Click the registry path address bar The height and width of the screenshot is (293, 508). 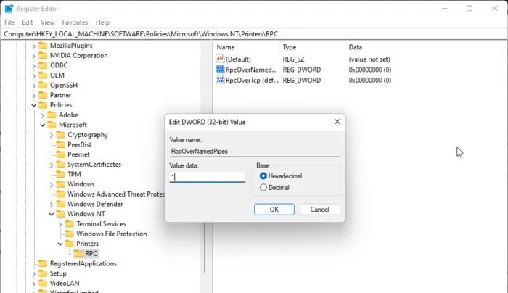click(x=254, y=33)
